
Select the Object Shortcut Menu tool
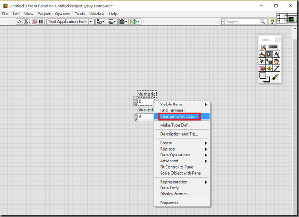click(x=269, y=61)
